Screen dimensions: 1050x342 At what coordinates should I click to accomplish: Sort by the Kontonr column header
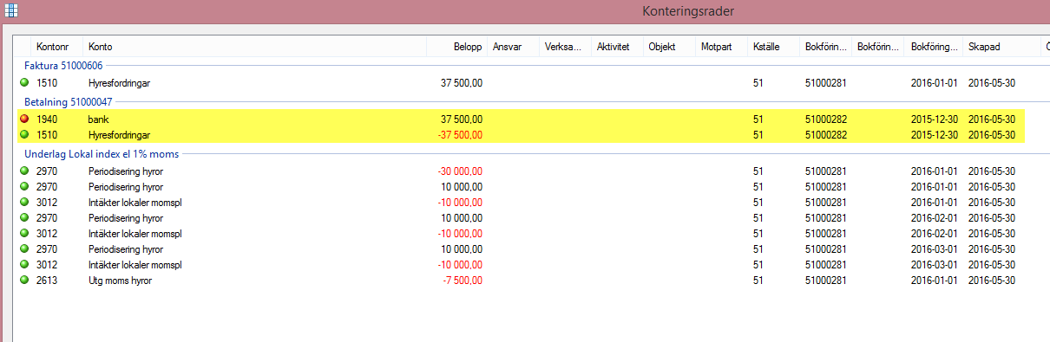[x=57, y=47]
